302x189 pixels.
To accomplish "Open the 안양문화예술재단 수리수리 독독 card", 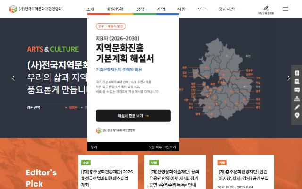I will pos(175,172).
